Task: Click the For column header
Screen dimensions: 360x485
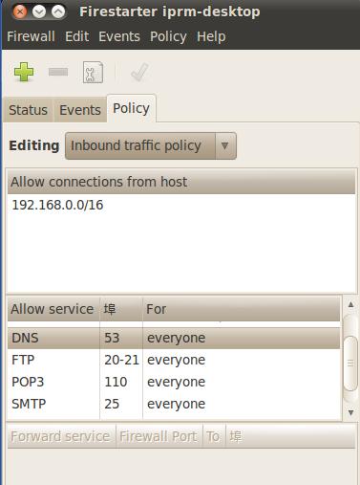Action: (242, 309)
